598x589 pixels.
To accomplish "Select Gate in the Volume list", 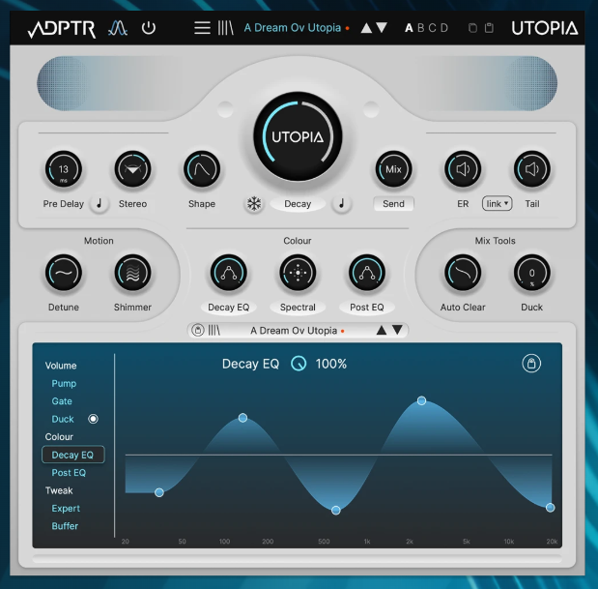I will coord(62,401).
